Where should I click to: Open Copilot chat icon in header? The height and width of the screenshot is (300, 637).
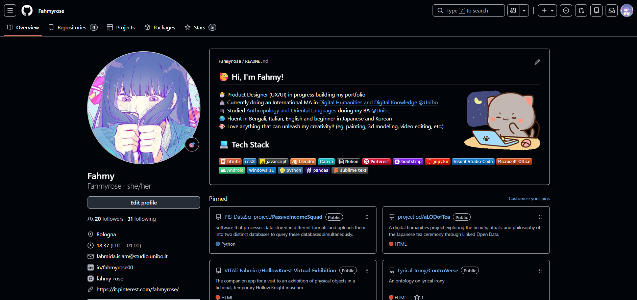pyautogui.click(x=513, y=10)
